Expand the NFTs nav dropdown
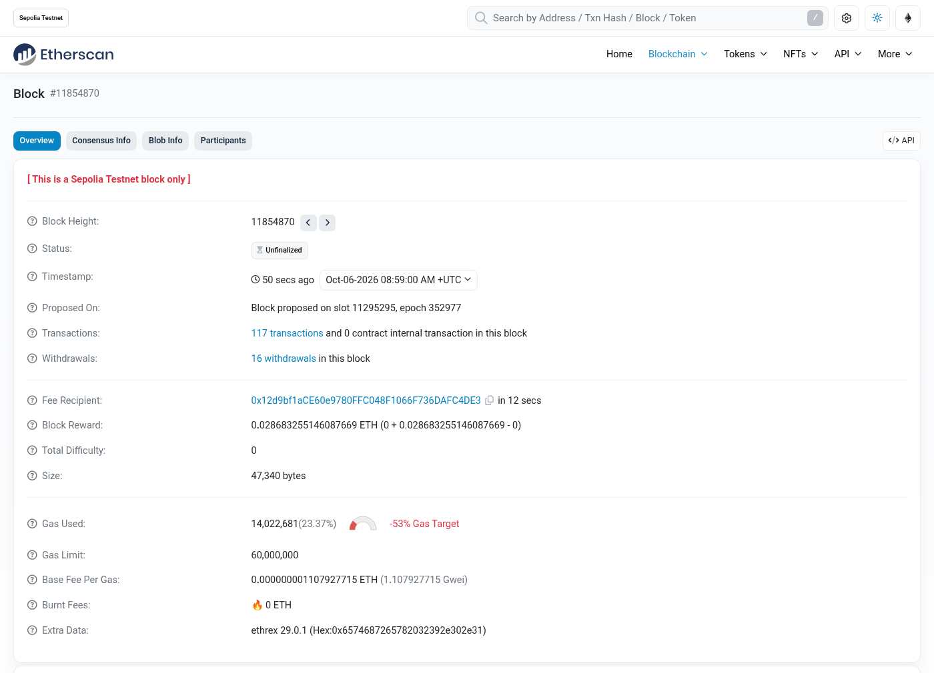This screenshot has width=934, height=673. point(801,54)
